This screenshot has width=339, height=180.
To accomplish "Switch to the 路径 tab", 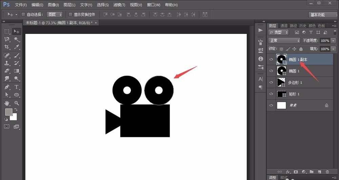I will click(x=293, y=26).
